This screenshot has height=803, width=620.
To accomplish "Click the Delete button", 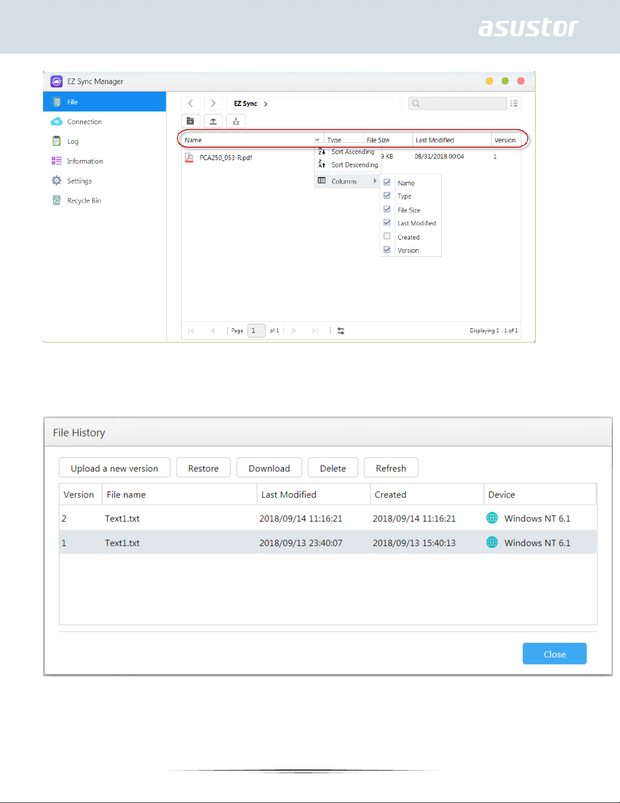I will (x=333, y=468).
